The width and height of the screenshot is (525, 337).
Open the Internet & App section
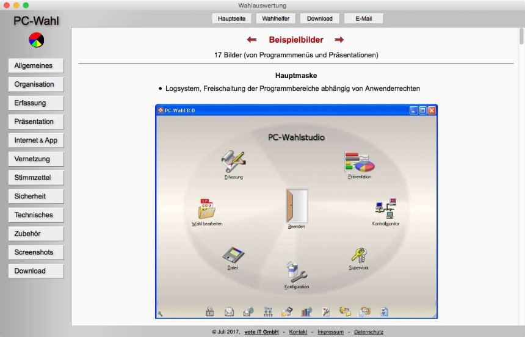click(36, 140)
